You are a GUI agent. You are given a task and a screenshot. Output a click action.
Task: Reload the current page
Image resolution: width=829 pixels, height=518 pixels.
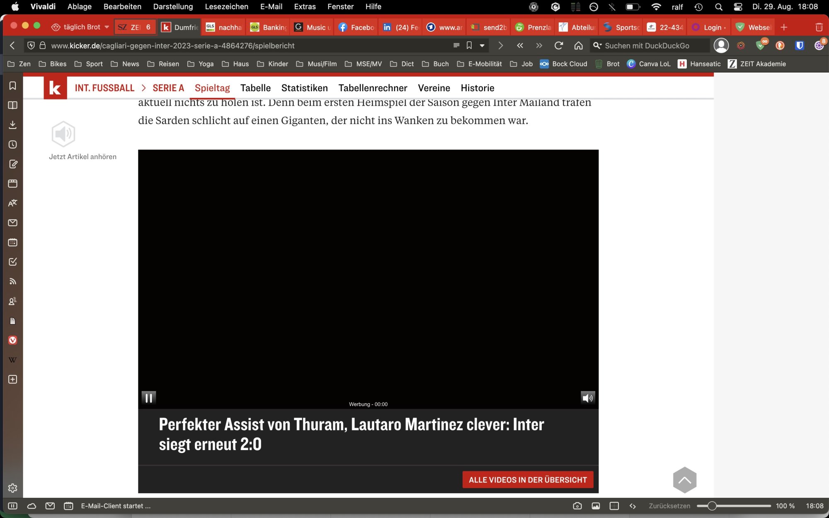tap(559, 46)
